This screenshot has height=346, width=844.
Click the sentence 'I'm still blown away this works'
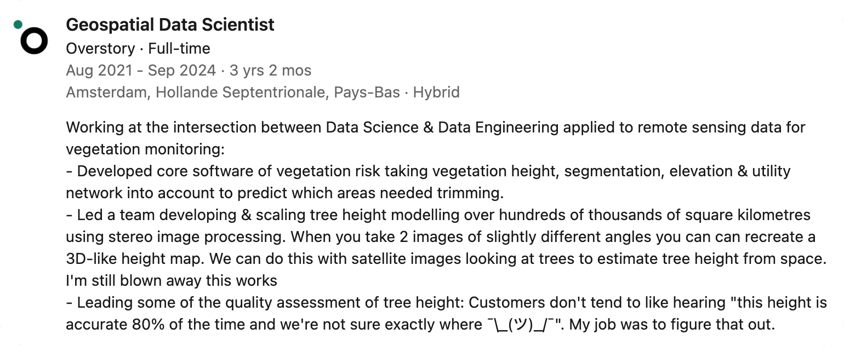click(x=172, y=281)
